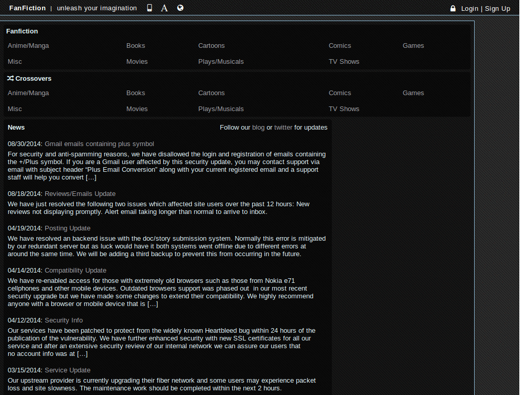Viewport: 526px width, 395px height.
Task: Click the date 08/18/2014
Action: pos(25,194)
